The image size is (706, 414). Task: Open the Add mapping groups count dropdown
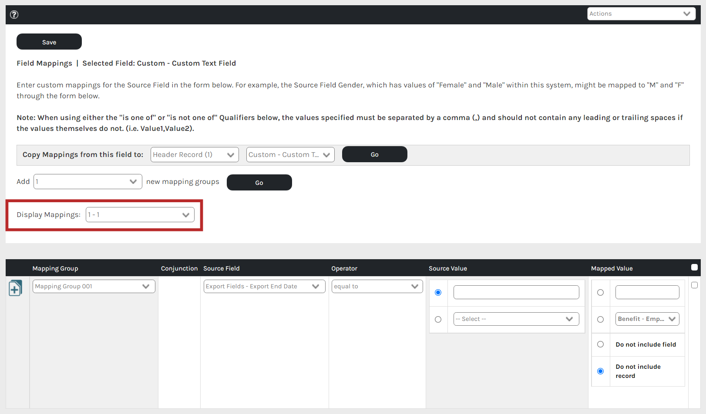[88, 182]
